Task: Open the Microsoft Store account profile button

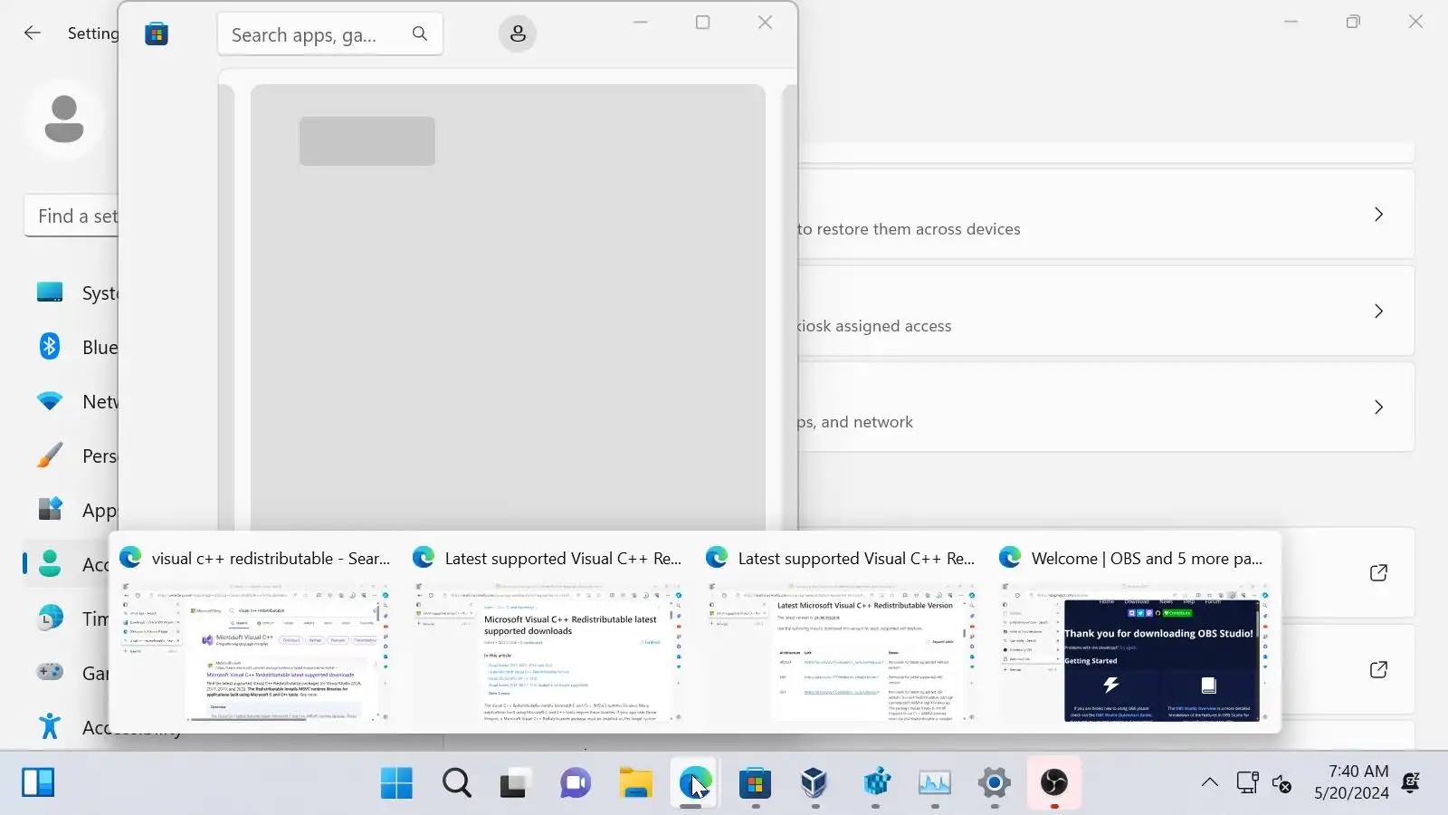Action: click(518, 34)
